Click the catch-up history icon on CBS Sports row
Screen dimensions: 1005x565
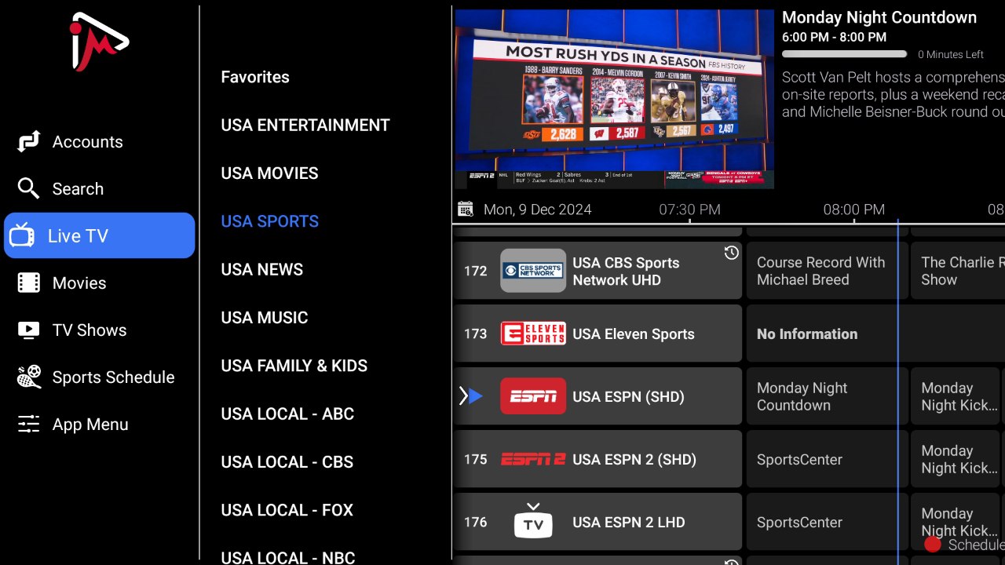731,253
